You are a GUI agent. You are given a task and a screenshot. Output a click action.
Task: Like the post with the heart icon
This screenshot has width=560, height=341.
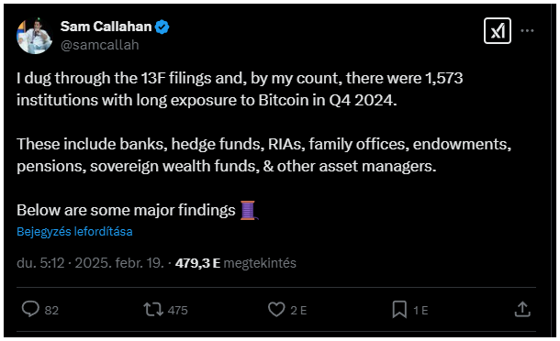[276, 309]
